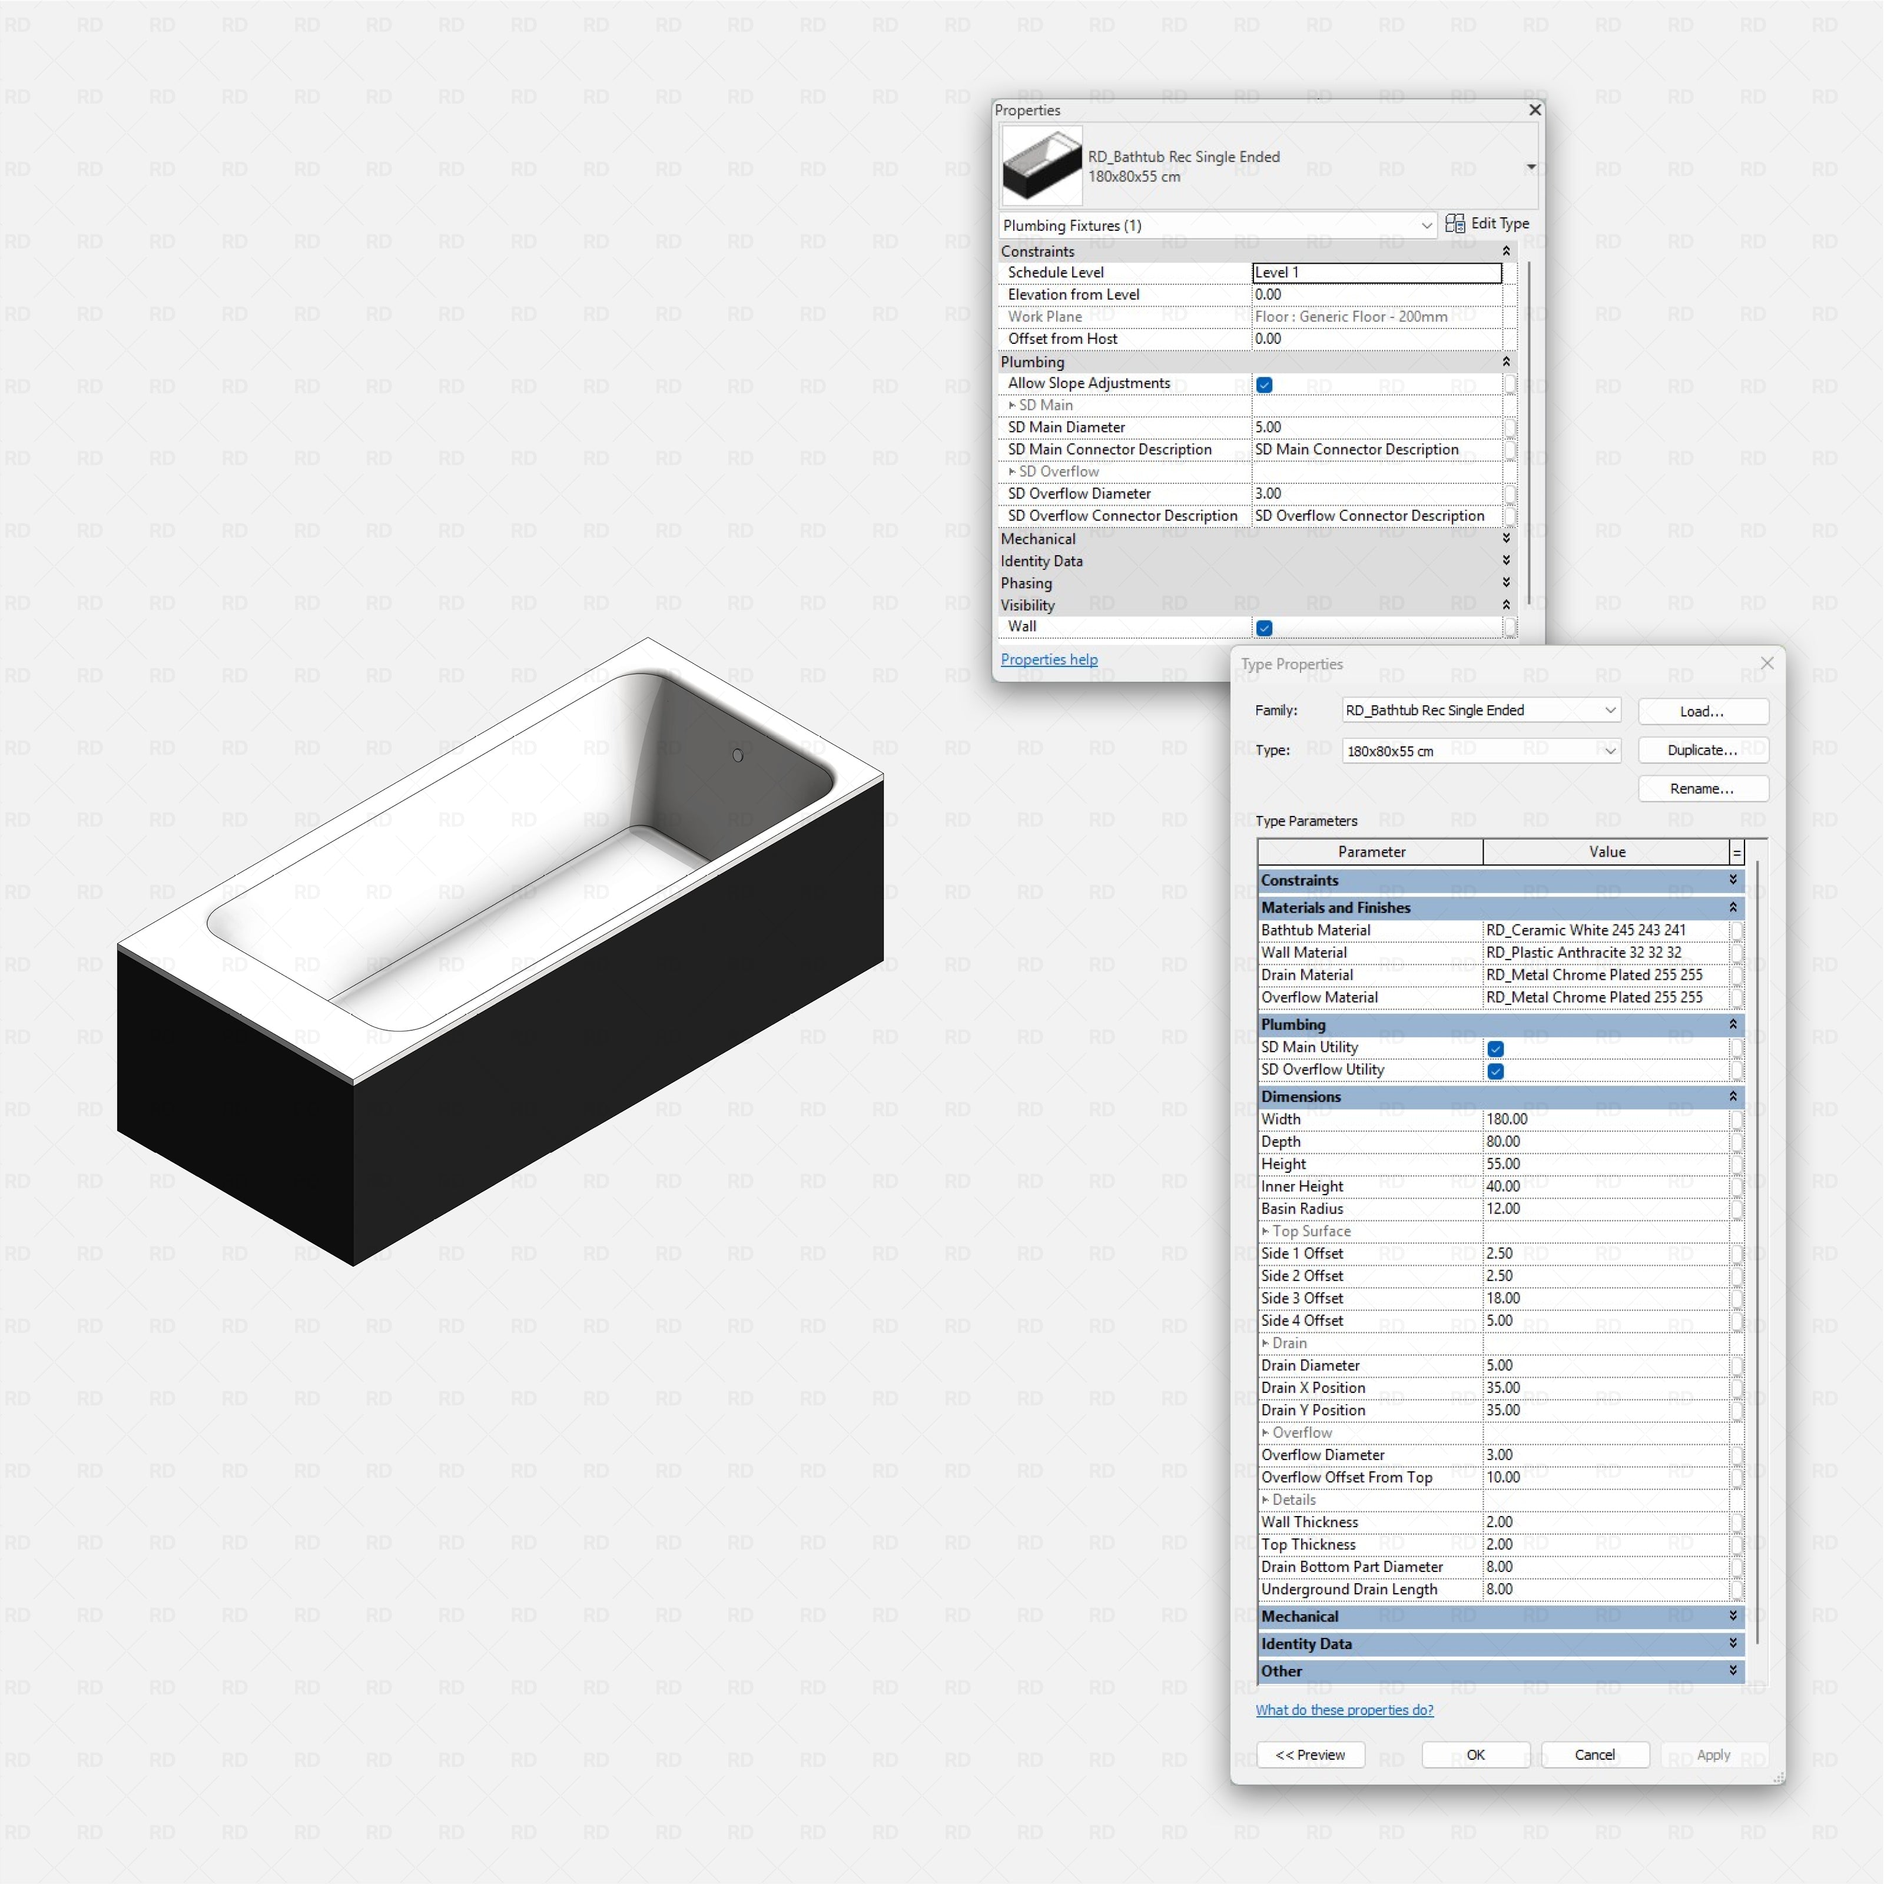Expand the Identity Data group in Properties panel

(x=1505, y=560)
